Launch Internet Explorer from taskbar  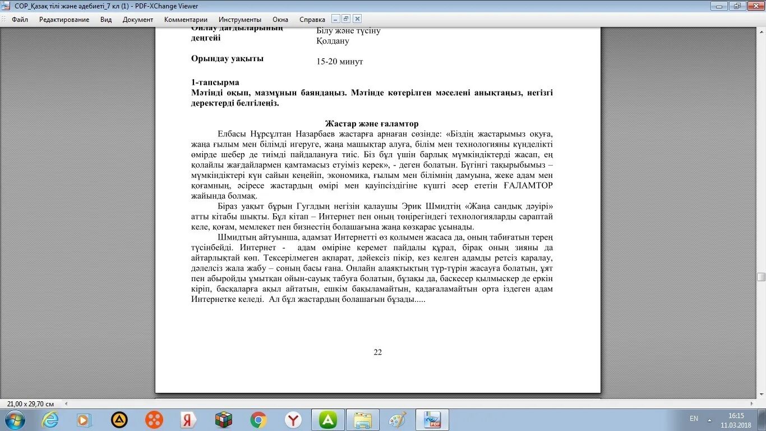click(50, 420)
